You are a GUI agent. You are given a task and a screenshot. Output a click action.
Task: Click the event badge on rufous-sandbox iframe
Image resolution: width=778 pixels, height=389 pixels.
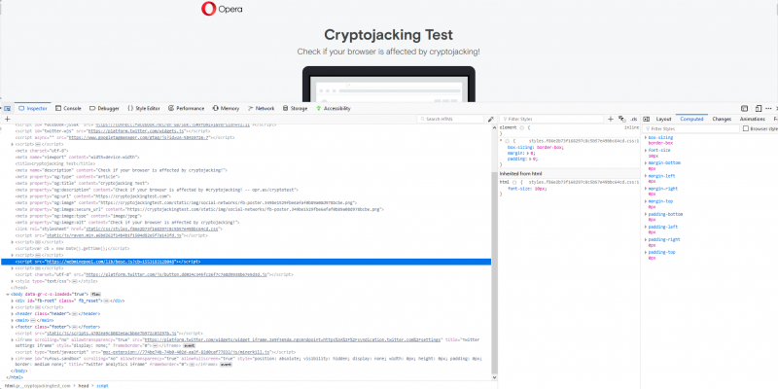[226, 365]
